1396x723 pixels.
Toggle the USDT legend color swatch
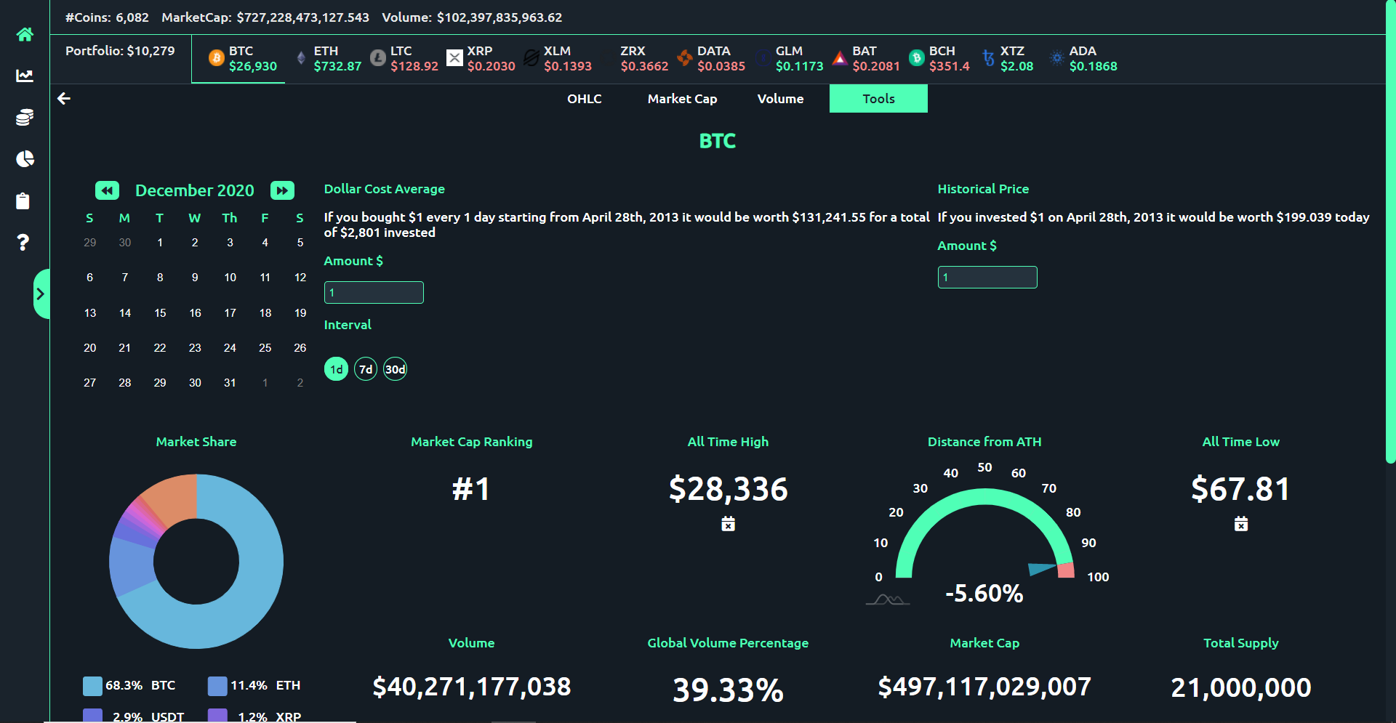point(92,716)
